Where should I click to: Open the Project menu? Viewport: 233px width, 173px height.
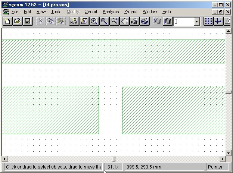[x=131, y=12]
